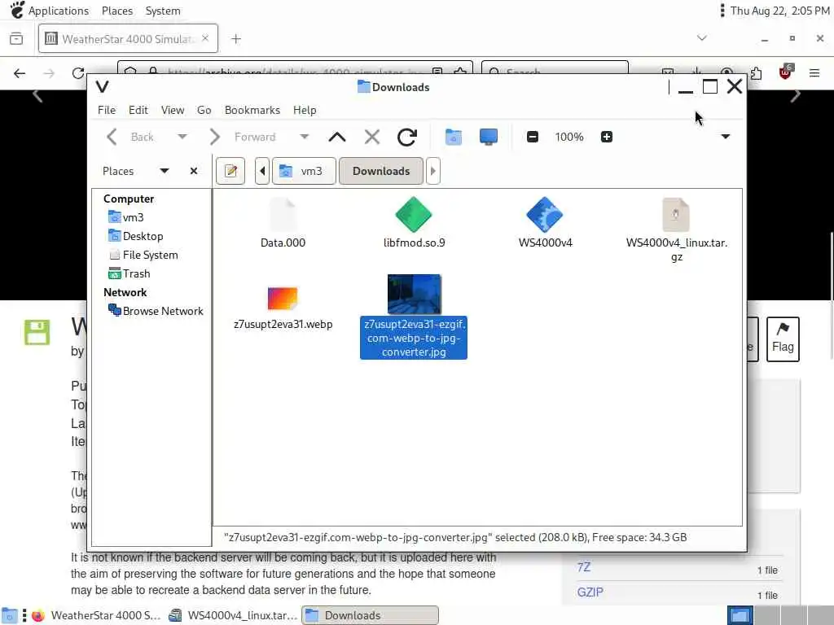Viewport: 834px width, 625px height.
Task: Click the stop loading X toolbar icon
Action: (x=371, y=137)
